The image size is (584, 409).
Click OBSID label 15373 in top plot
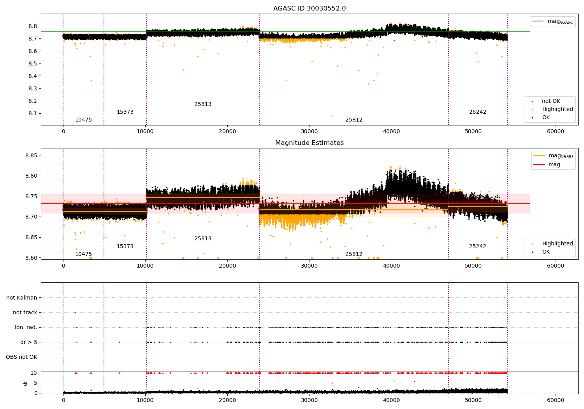click(125, 112)
